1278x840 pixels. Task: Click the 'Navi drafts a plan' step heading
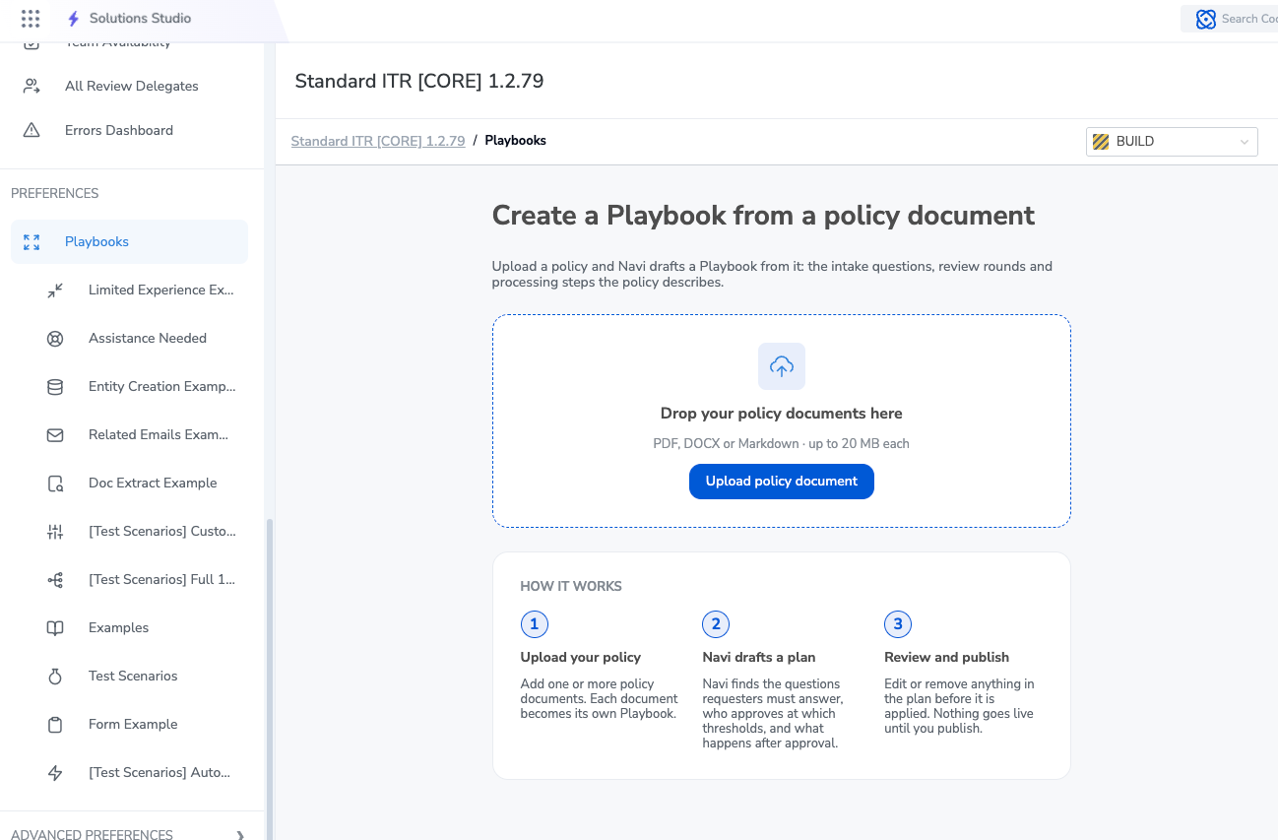point(759,657)
